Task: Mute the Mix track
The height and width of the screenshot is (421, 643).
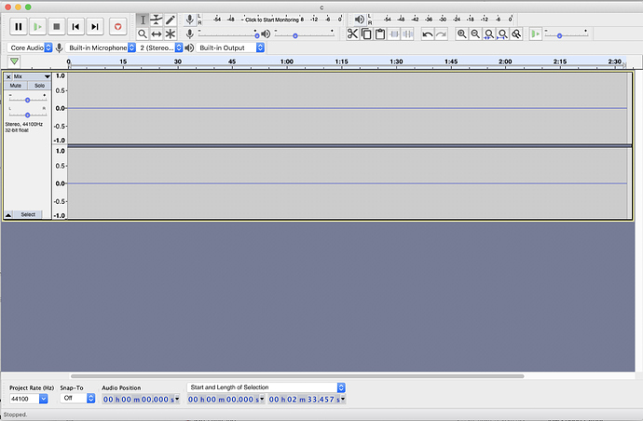Action: (x=16, y=86)
